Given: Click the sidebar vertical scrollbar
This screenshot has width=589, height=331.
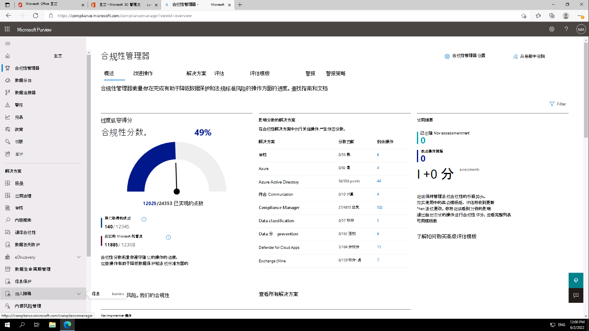Looking at the screenshot, I should coord(88,155).
